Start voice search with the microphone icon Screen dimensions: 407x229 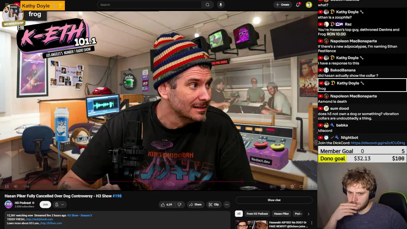click(x=221, y=5)
